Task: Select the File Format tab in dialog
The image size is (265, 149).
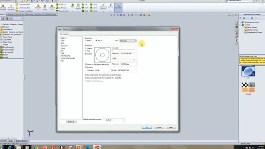Action: pos(64,34)
